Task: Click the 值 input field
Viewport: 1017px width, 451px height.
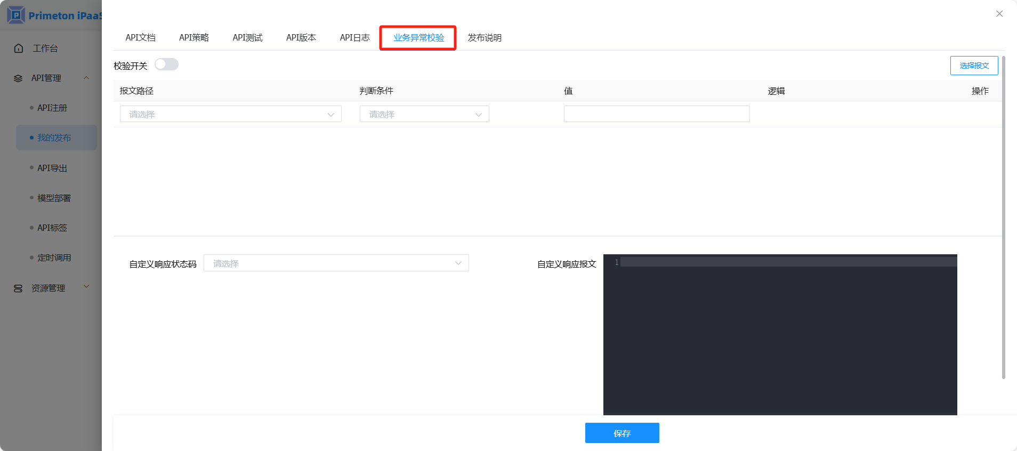Action: pos(657,114)
